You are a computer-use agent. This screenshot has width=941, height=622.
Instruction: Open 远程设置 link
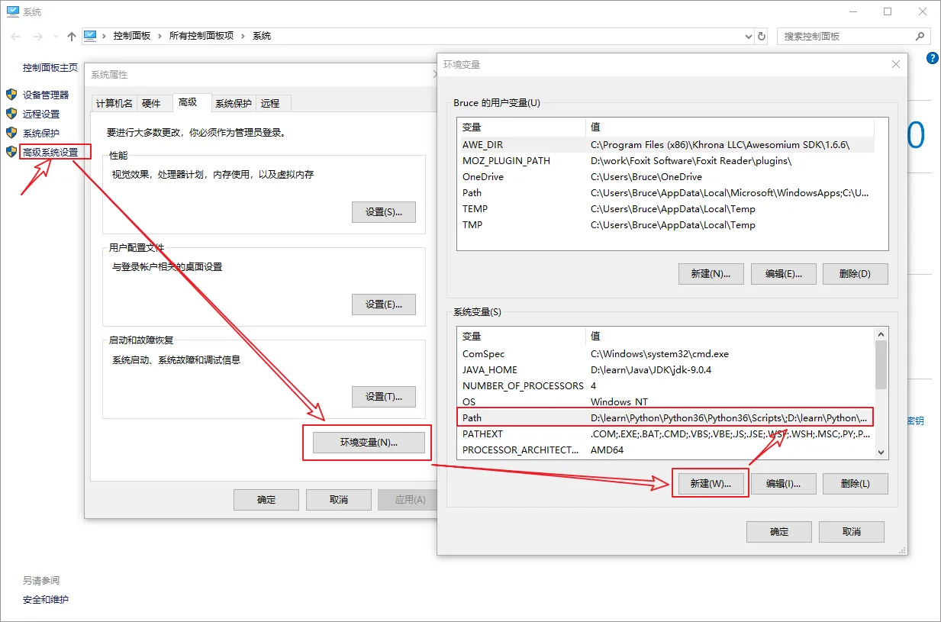[41, 114]
